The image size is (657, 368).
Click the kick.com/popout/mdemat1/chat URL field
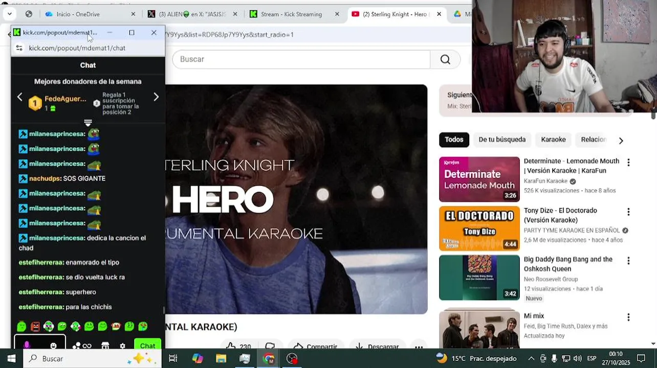tap(77, 48)
